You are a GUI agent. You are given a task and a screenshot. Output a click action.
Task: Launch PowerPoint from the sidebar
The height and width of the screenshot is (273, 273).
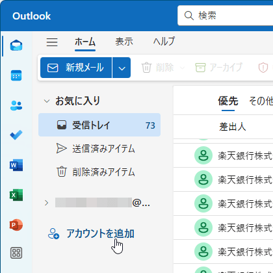16,225
